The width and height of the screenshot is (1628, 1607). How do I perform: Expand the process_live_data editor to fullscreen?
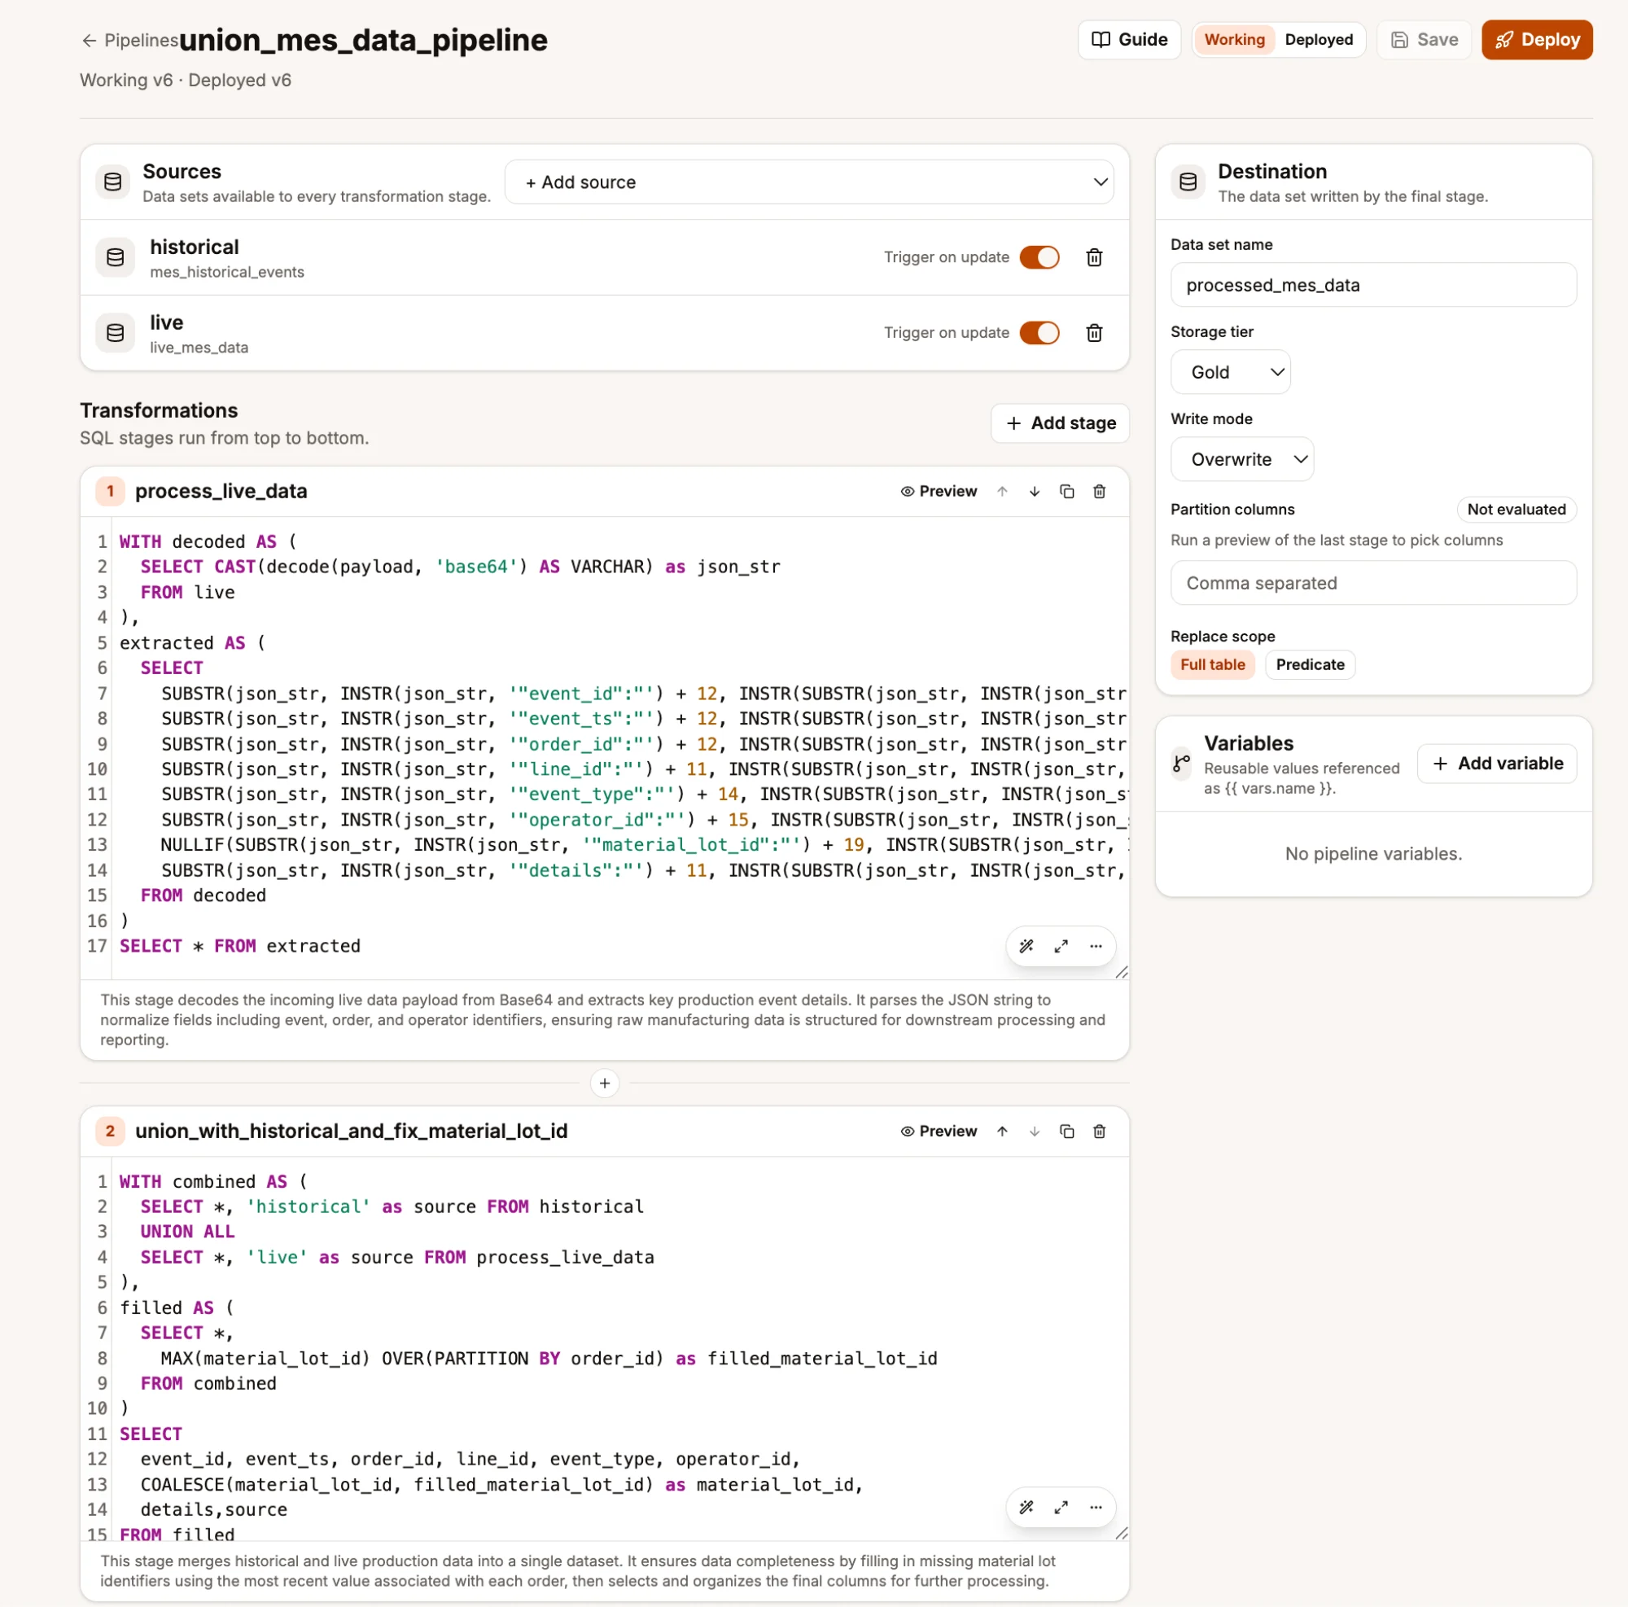[1061, 946]
